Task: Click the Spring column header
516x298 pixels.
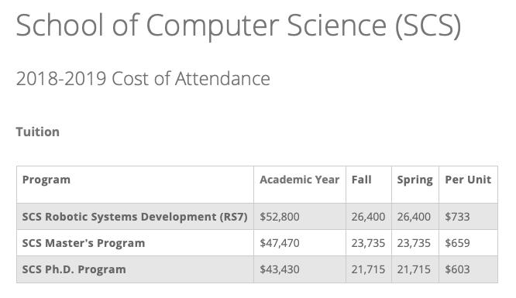Action: tap(415, 180)
